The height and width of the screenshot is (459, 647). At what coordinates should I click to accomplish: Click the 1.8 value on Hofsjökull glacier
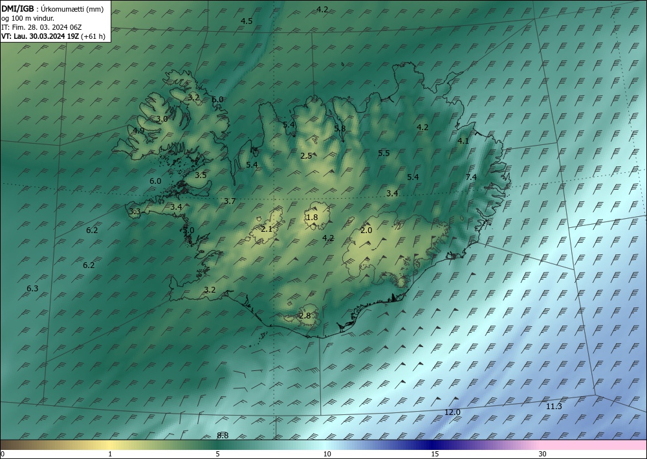(x=313, y=217)
